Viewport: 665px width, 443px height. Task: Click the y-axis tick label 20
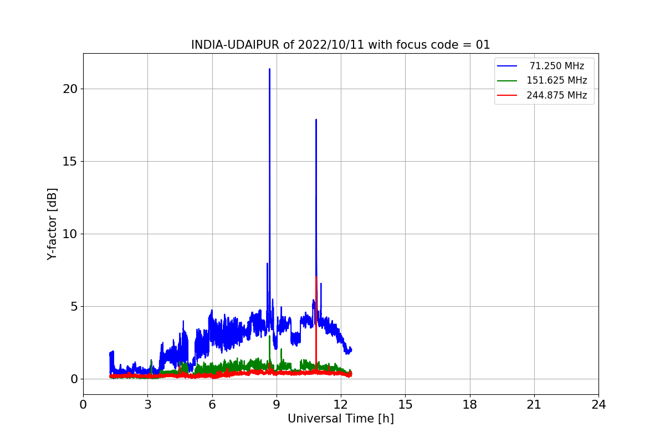point(70,89)
